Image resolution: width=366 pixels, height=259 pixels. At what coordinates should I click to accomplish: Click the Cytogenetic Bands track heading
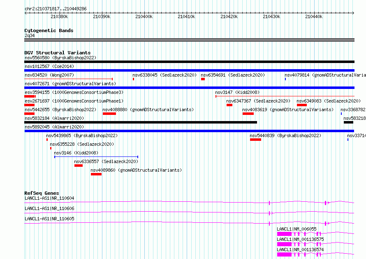pos(49,30)
